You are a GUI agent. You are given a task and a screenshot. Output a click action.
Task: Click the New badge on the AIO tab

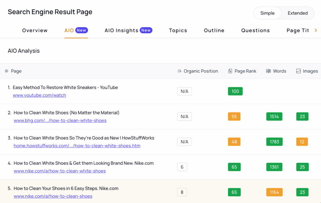pyautogui.click(x=82, y=30)
